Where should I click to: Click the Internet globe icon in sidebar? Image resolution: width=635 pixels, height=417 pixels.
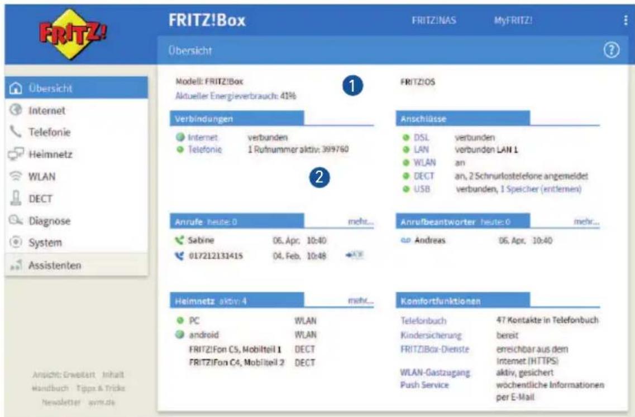[x=16, y=109]
